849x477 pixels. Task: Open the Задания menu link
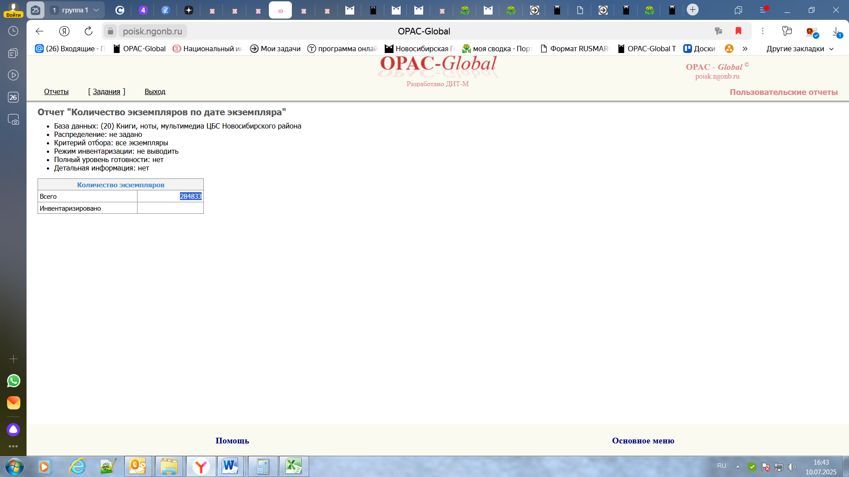click(x=106, y=91)
